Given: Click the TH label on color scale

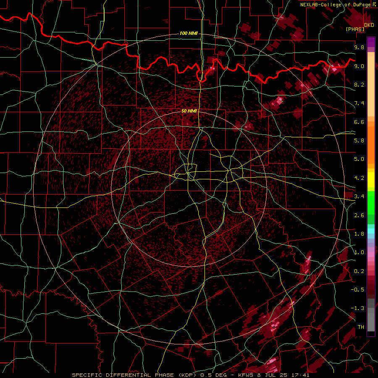Looking at the screenshot, I should 361,327.
